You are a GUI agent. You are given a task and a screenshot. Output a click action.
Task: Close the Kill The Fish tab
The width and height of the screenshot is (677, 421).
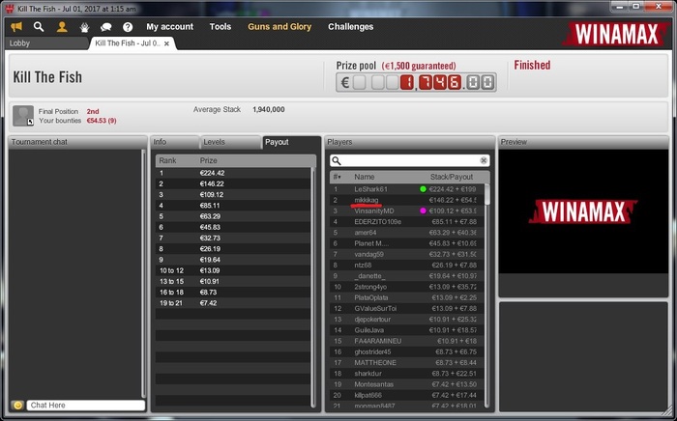coord(166,43)
